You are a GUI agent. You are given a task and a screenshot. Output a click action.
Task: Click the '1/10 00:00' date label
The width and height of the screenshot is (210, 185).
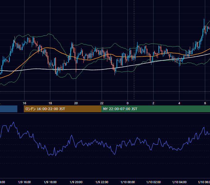tap(128, 182)
